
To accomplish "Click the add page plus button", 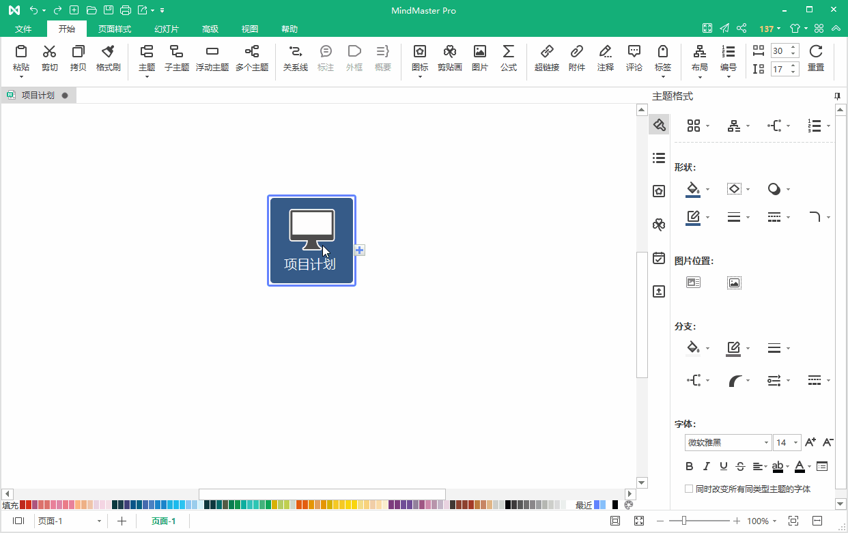I will 122,521.
